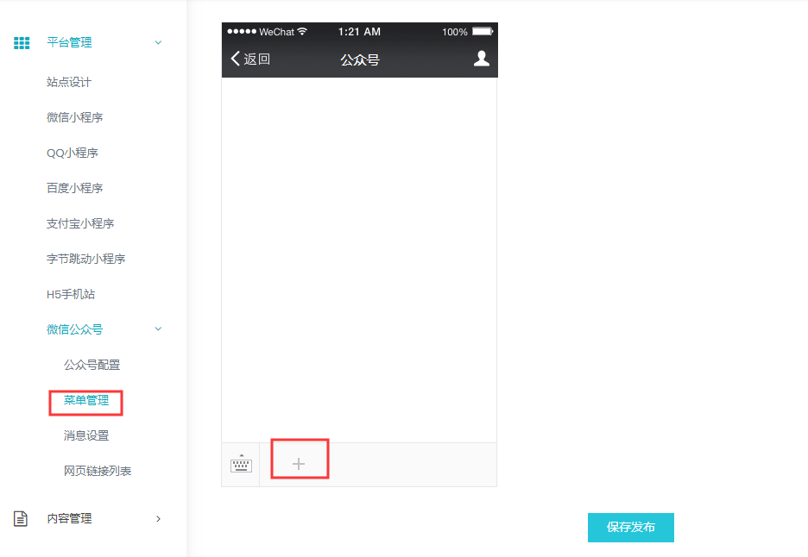Click the WiFi signal icon in status bar

point(302,31)
